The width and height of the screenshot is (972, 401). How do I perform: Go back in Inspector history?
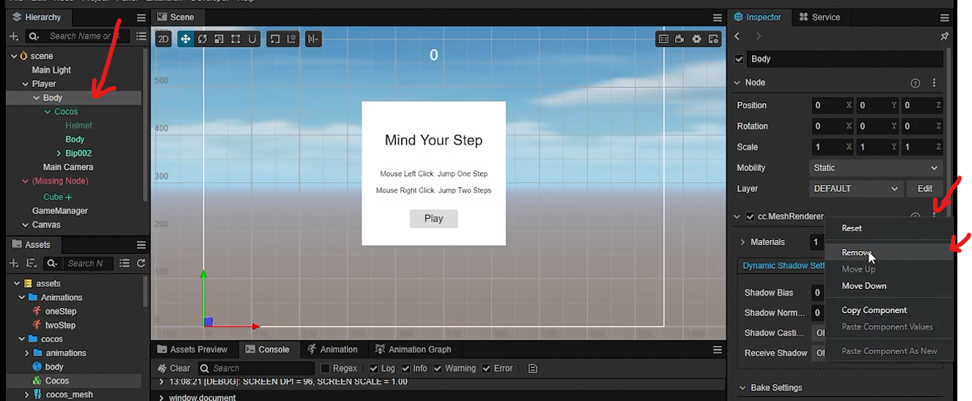[737, 37]
